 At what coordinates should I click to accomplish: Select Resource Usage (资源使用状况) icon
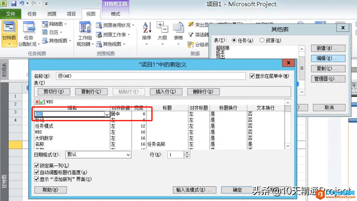pyautogui.click(x=99, y=25)
